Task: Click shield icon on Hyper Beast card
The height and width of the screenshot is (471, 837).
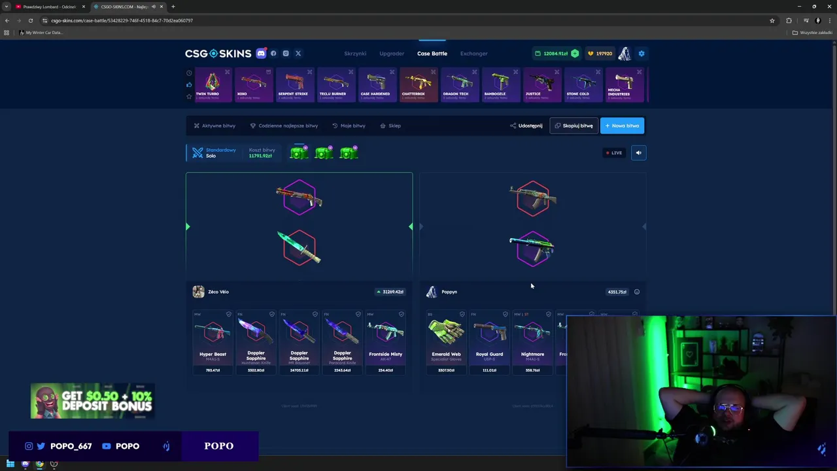Action: point(229,315)
